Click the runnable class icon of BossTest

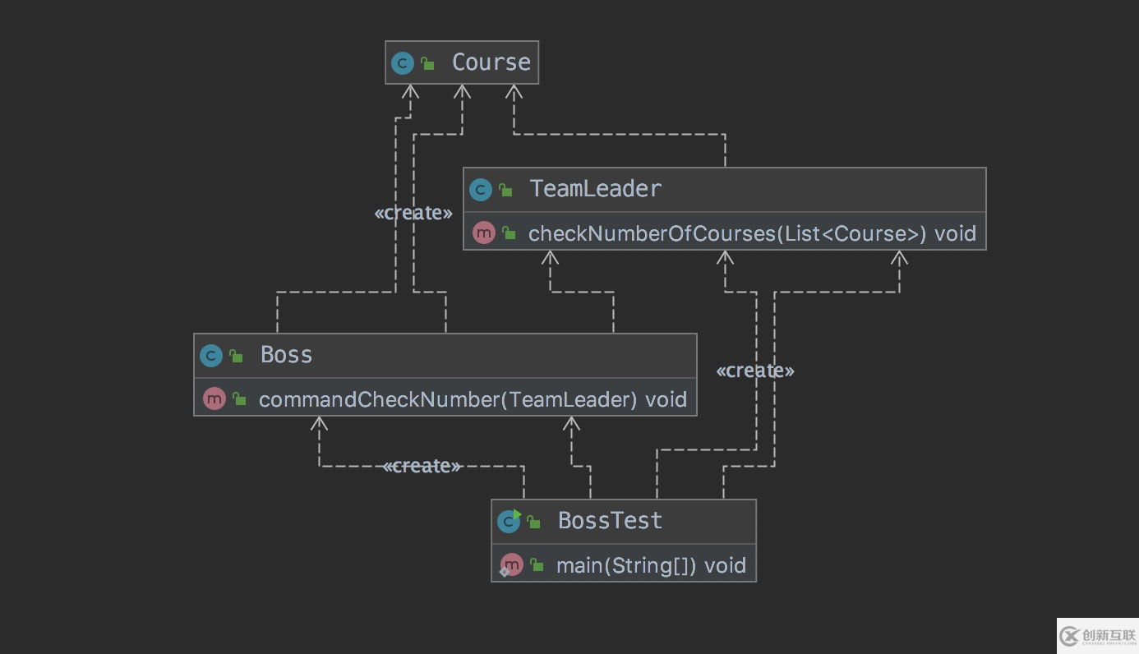(509, 521)
